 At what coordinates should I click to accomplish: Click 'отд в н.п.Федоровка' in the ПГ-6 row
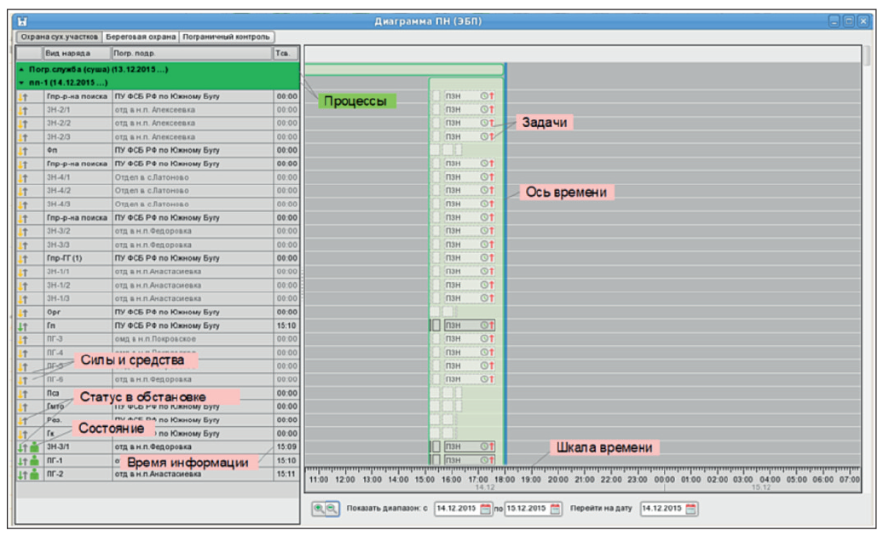click(153, 379)
